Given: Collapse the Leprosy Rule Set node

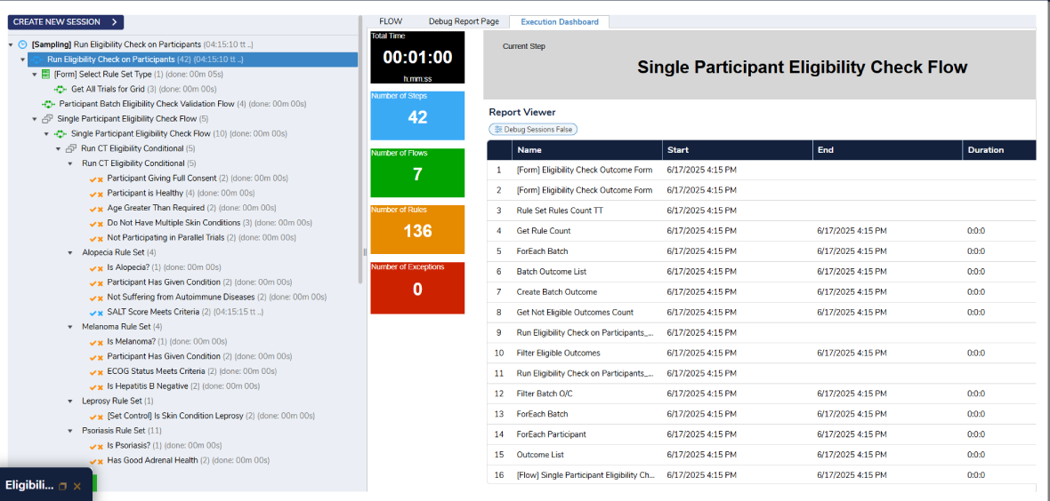Looking at the screenshot, I should [71, 402].
